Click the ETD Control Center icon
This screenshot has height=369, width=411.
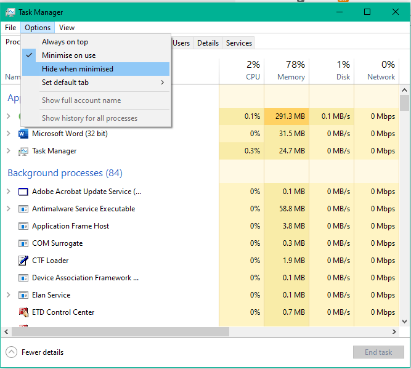(23, 312)
